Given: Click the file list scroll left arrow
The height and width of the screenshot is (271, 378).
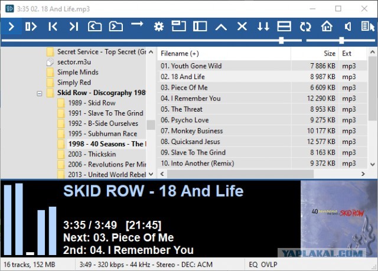Looking at the screenshot, I should [162, 174].
